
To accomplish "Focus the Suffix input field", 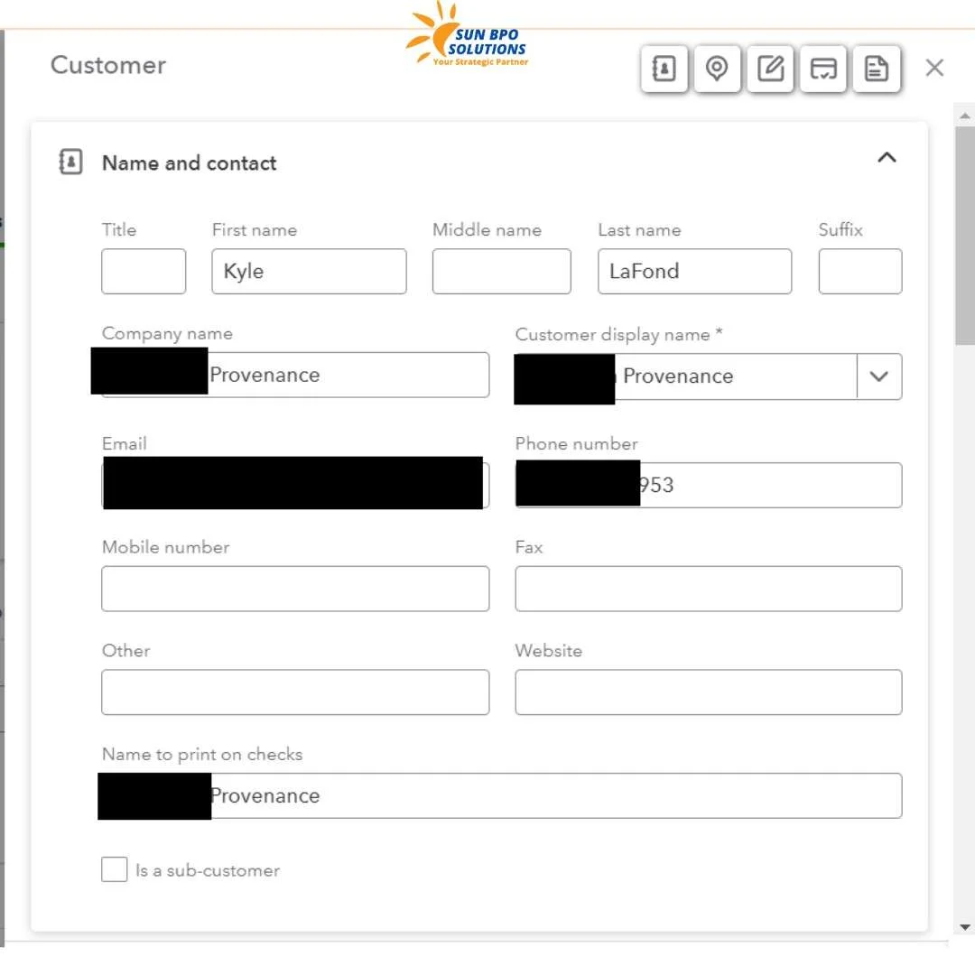I will 860,271.
